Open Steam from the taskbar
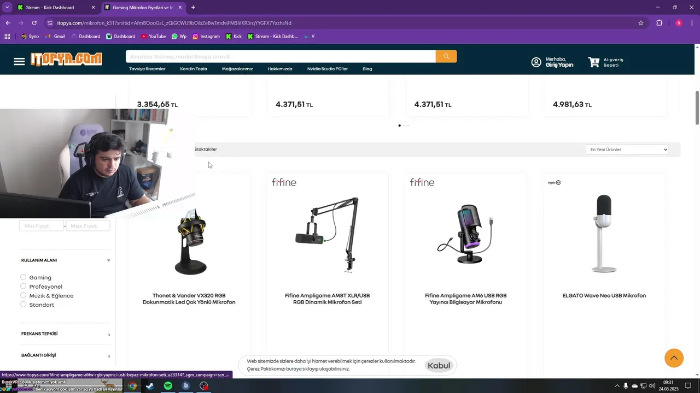Screen dimensions: 700x393 [x=149, y=386]
